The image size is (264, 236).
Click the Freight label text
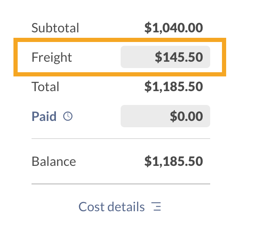pyautogui.click(x=52, y=57)
